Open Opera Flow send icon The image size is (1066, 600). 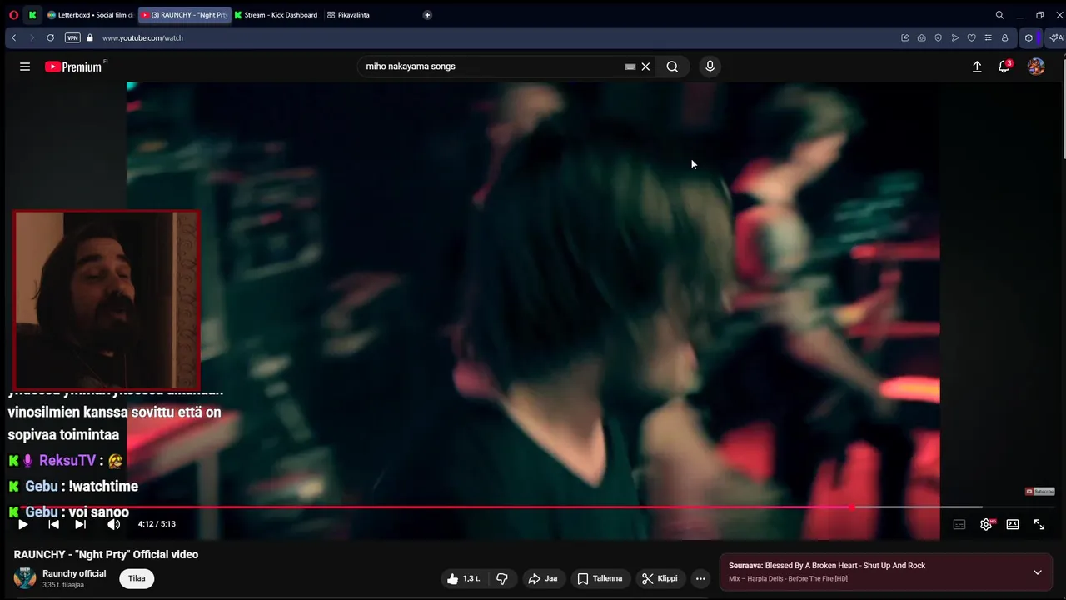tap(954, 37)
